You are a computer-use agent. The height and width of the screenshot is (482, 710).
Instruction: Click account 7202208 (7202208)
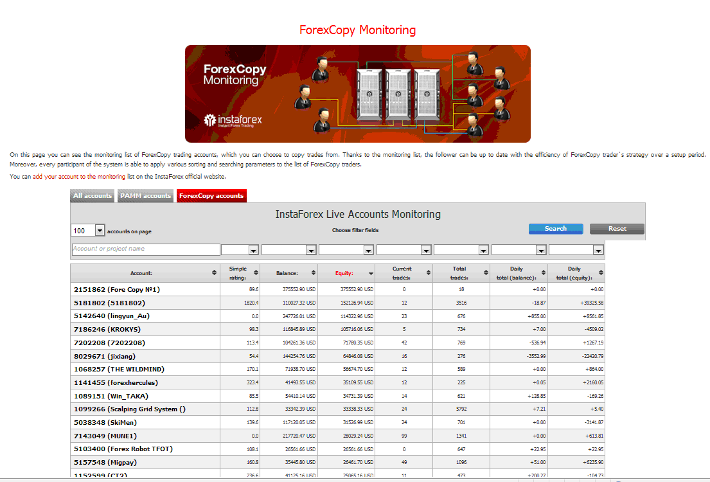(110, 343)
